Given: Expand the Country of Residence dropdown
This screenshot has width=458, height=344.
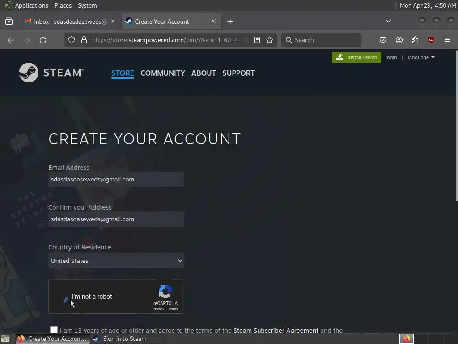Looking at the screenshot, I should 116,261.
